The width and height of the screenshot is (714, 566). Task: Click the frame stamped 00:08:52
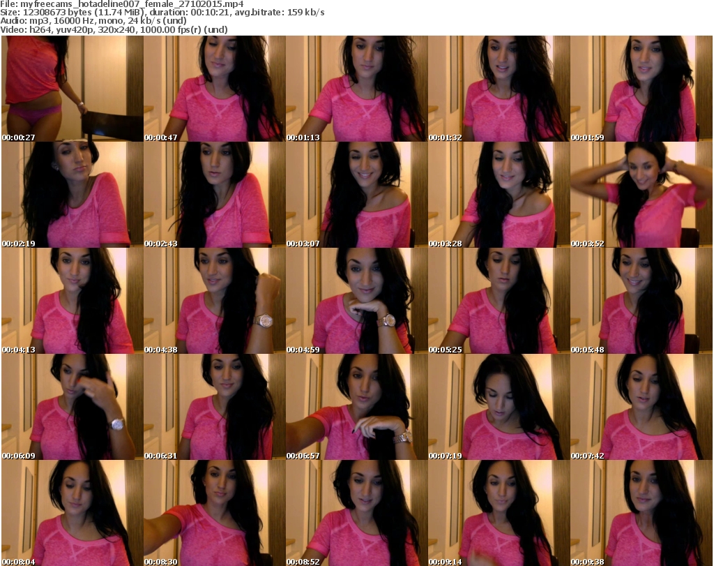pyautogui.click(x=357, y=513)
